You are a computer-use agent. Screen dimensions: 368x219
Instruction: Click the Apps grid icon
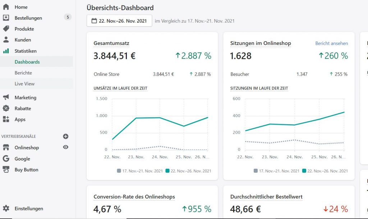(x=6, y=119)
